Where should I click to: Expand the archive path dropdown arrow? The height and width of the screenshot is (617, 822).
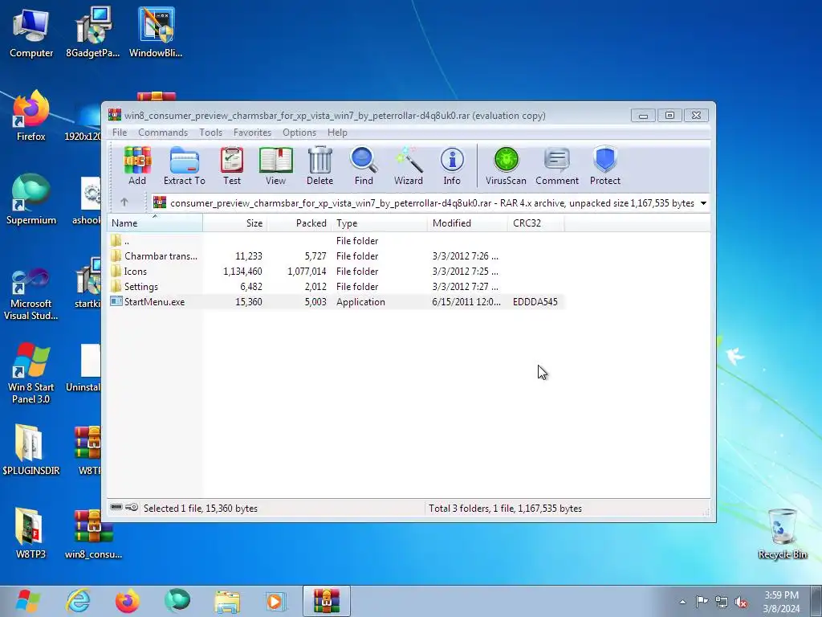(703, 203)
